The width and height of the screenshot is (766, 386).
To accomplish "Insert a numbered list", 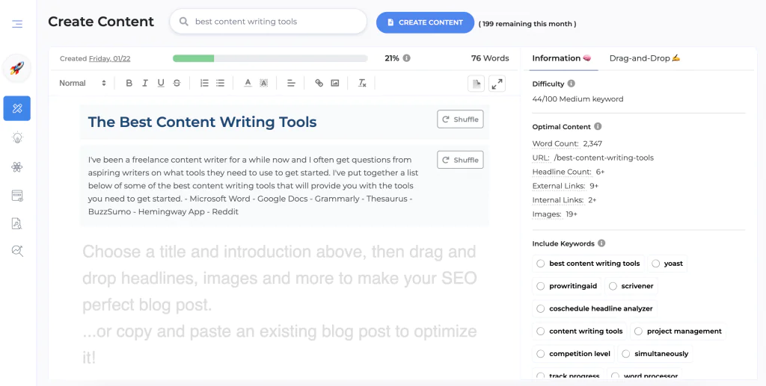I will pos(204,84).
